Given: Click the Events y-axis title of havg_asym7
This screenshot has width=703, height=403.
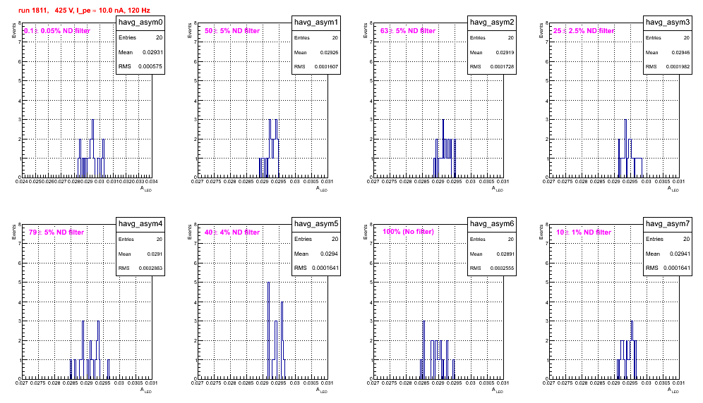Looking at the screenshot, I should click(x=541, y=232).
